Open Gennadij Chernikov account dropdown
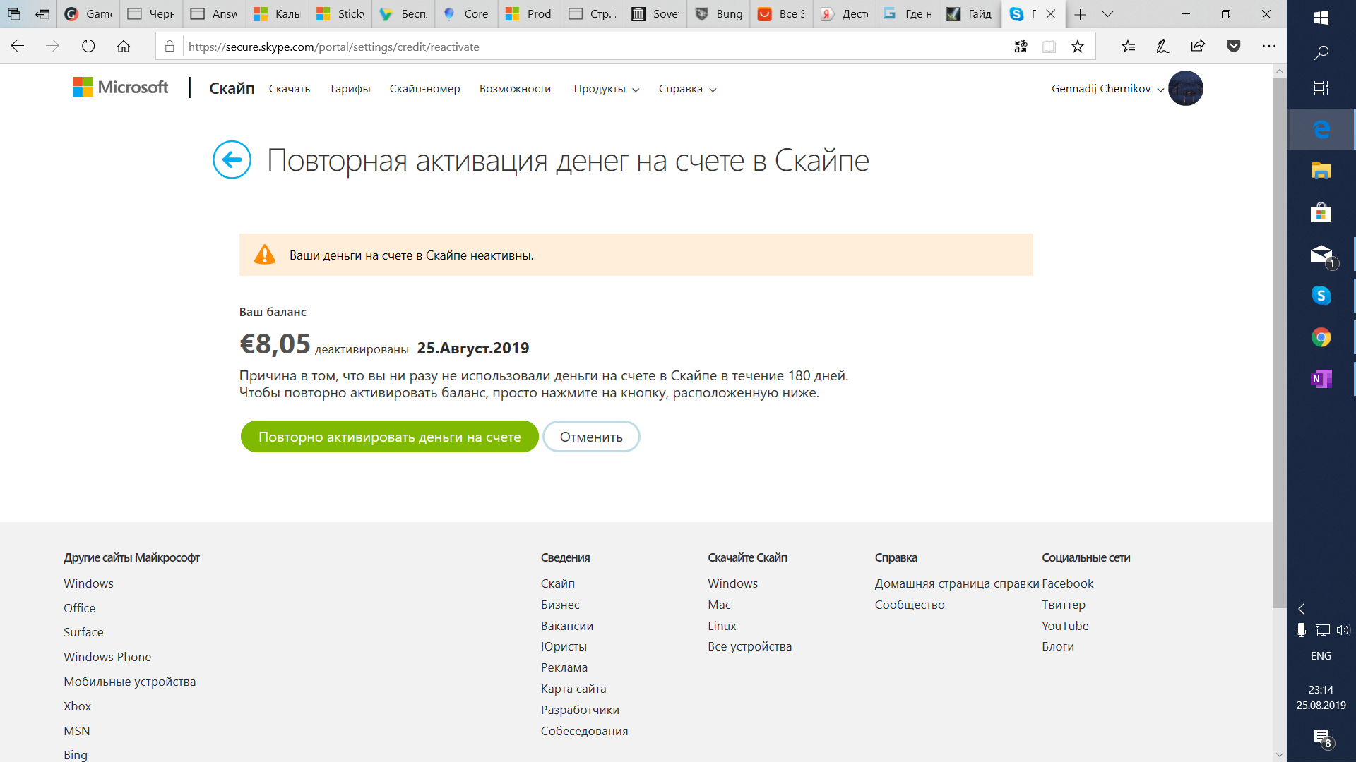 click(1107, 89)
